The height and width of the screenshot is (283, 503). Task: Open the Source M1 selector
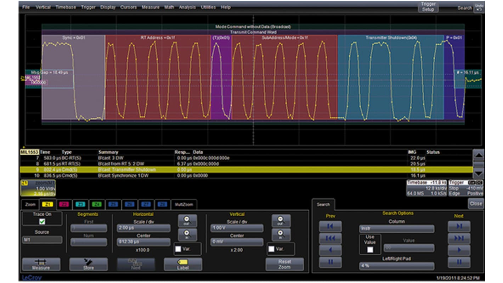[42, 240]
